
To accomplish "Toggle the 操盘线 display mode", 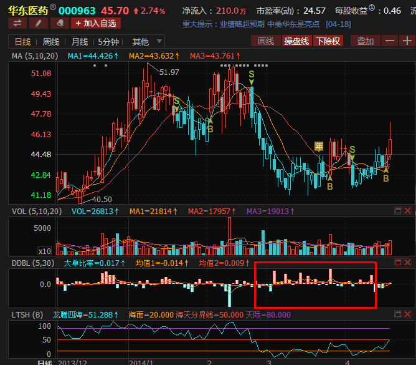I will 296,41.
